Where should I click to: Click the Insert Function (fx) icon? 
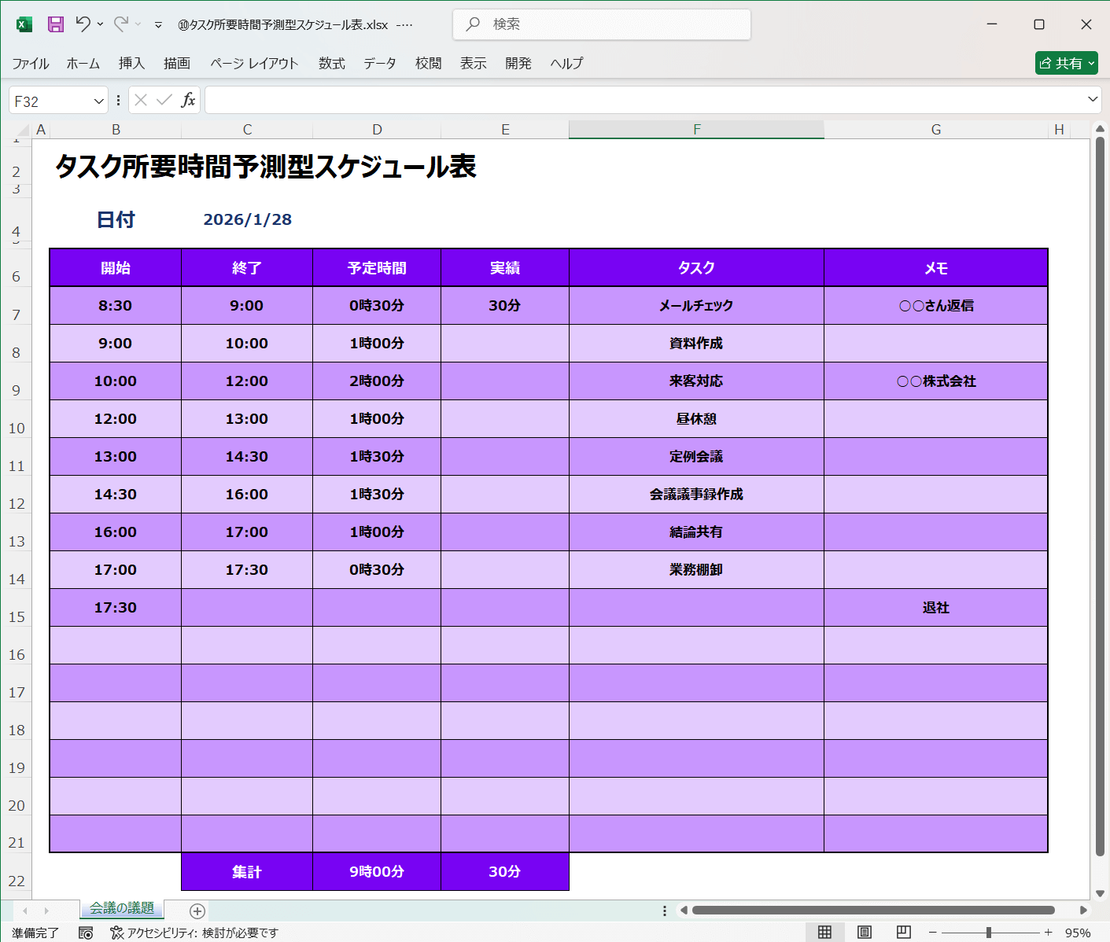(x=188, y=100)
